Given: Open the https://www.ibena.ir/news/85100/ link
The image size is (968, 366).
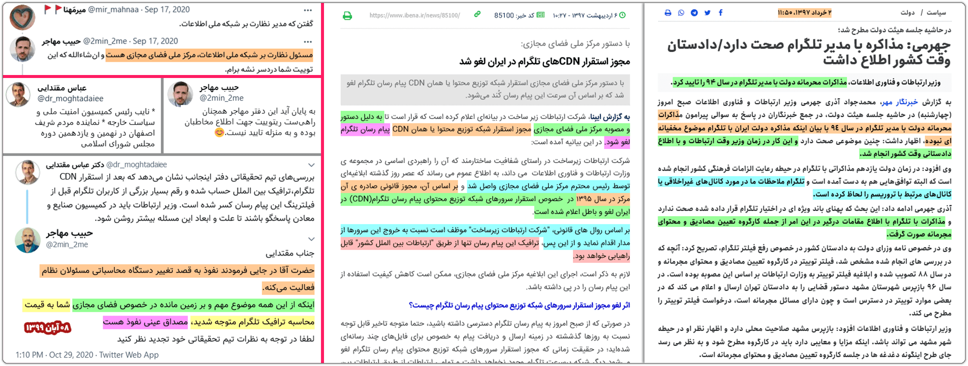Looking at the screenshot, I should 415,15.
